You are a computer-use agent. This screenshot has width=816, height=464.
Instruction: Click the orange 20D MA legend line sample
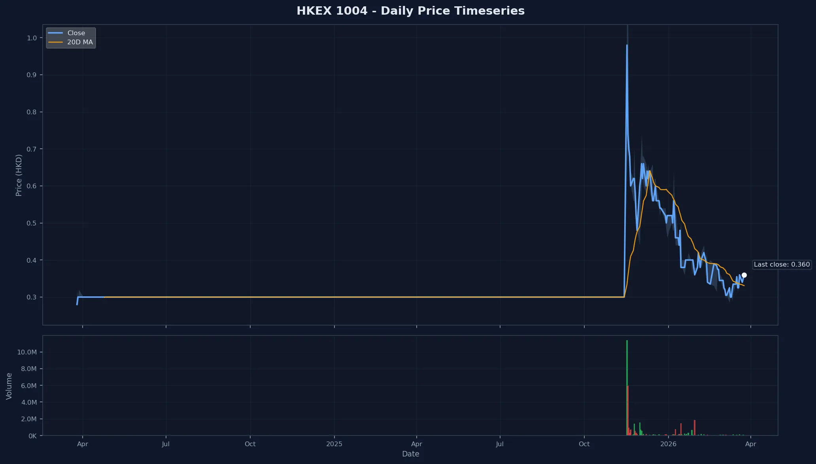[x=55, y=42]
